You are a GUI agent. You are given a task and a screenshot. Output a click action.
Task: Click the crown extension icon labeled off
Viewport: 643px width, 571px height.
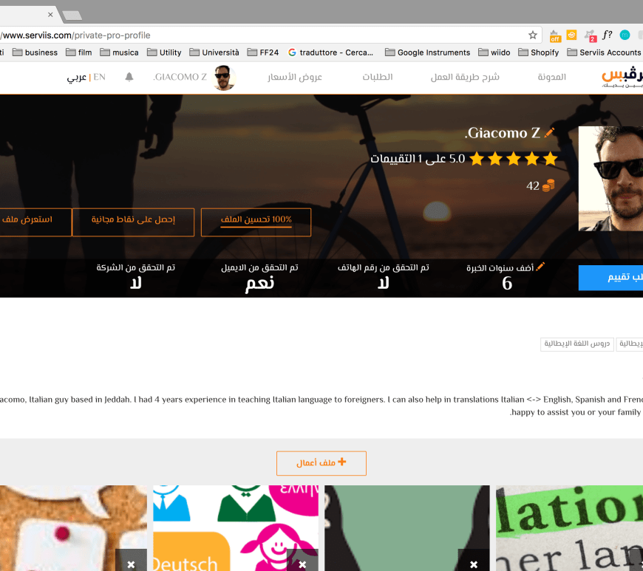coord(555,35)
